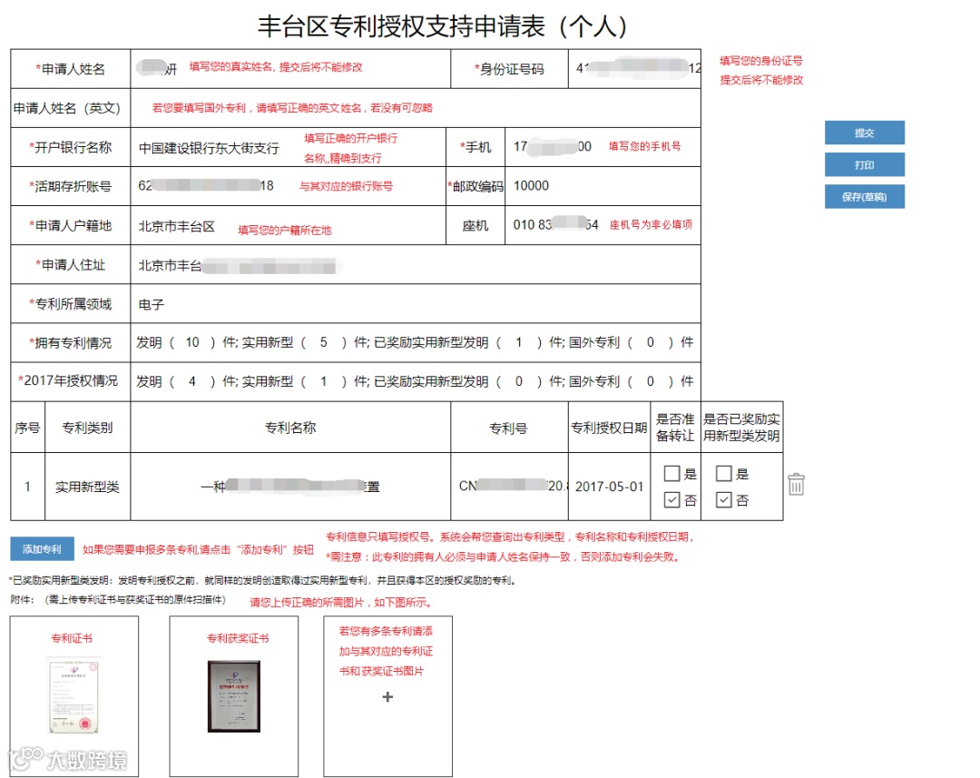Edit 拥有专利情况 实用新型 count 5
Viewport: 980px width, 778px height.
pyautogui.click(x=324, y=342)
